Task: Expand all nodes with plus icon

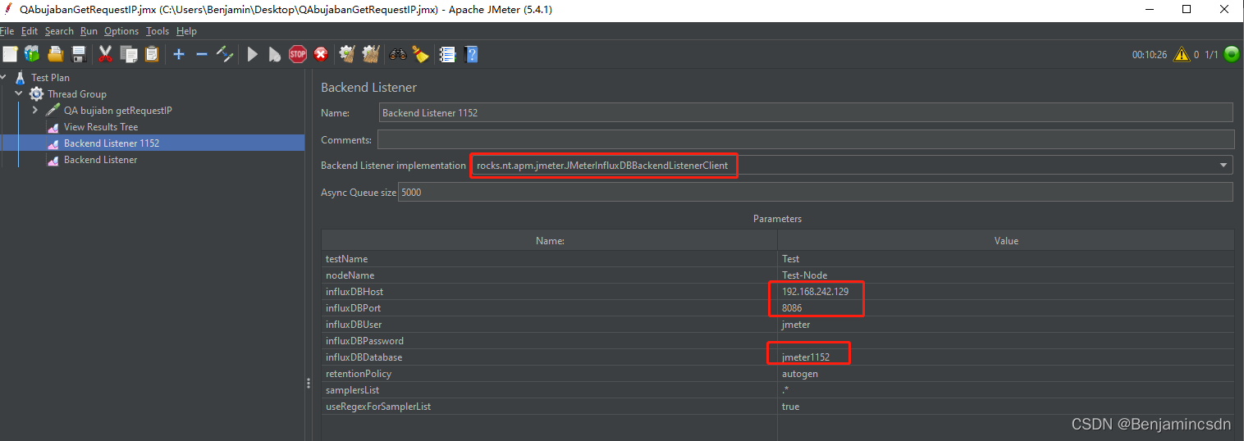Action: [x=179, y=54]
